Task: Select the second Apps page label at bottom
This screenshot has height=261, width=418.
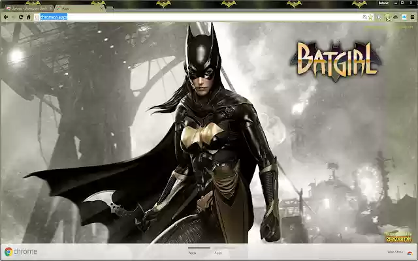Action: pyautogui.click(x=218, y=253)
